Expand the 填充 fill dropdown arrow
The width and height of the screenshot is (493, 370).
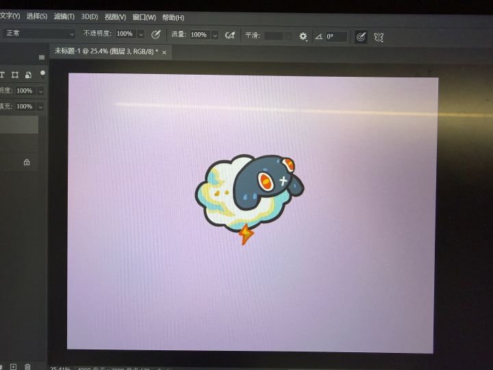(x=41, y=107)
